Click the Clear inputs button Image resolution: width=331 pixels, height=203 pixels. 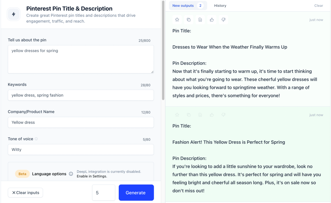(x=26, y=193)
